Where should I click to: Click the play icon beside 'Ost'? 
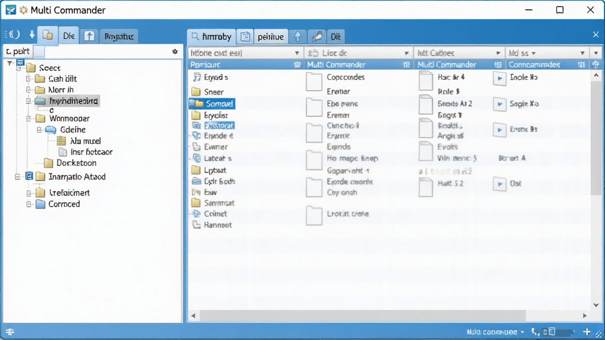click(500, 184)
